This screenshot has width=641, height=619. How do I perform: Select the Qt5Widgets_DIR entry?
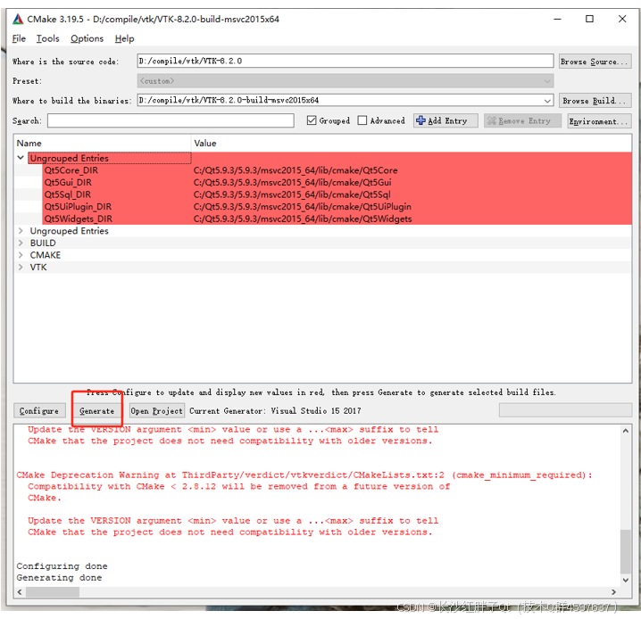(78, 219)
